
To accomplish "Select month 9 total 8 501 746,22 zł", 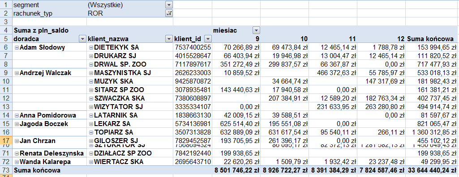I will click(x=237, y=170).
